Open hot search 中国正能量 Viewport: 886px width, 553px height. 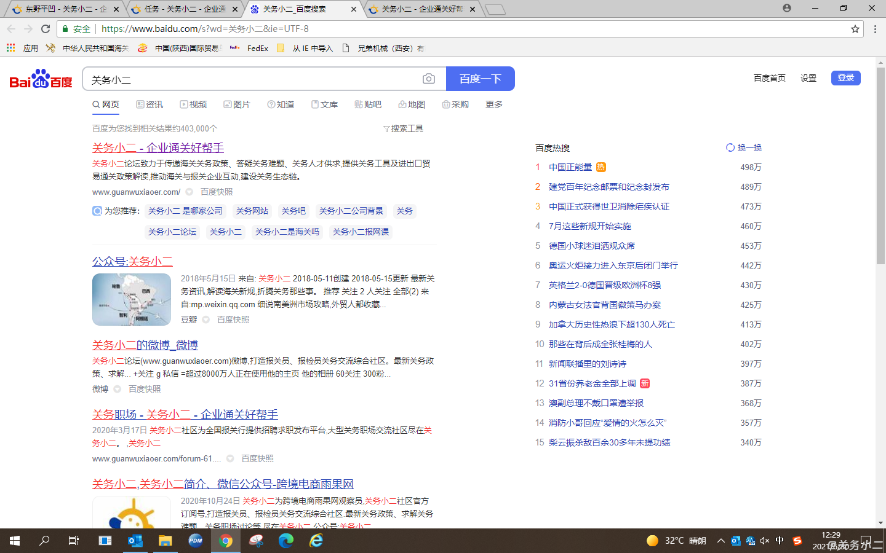click(570, 167)
